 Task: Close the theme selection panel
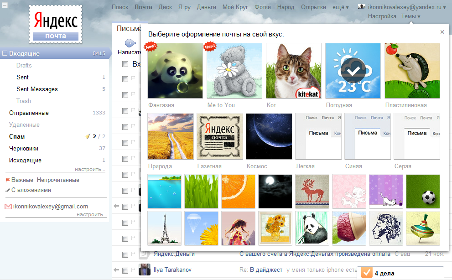[442, 32]
